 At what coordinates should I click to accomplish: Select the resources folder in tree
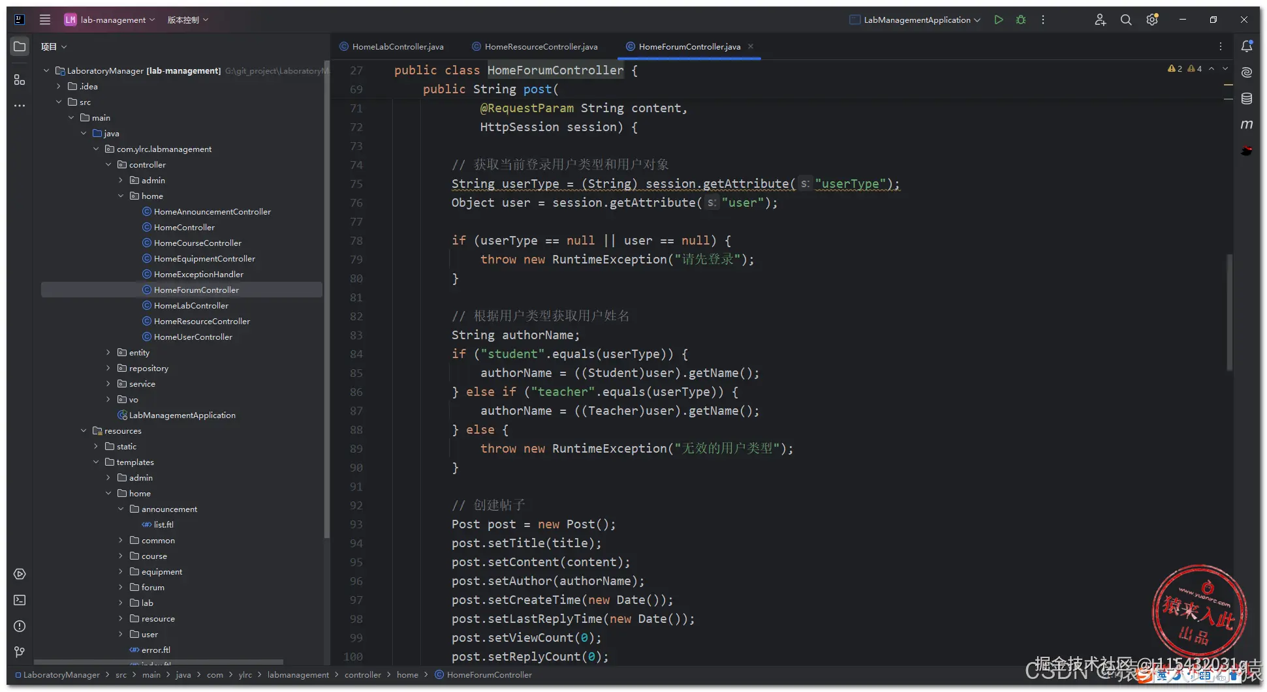click(116, 430)
